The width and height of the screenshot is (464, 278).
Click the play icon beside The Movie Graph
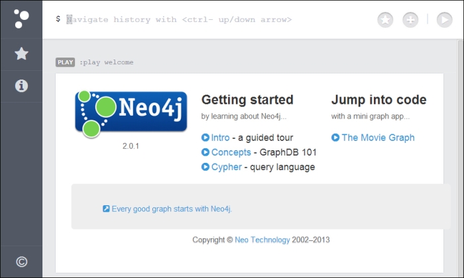[335, 138]
